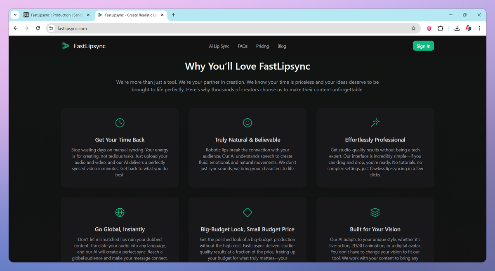This screenshot has width=495, height=271.
Task: Open AI Lip Sync in navigation
Action: 219,46
